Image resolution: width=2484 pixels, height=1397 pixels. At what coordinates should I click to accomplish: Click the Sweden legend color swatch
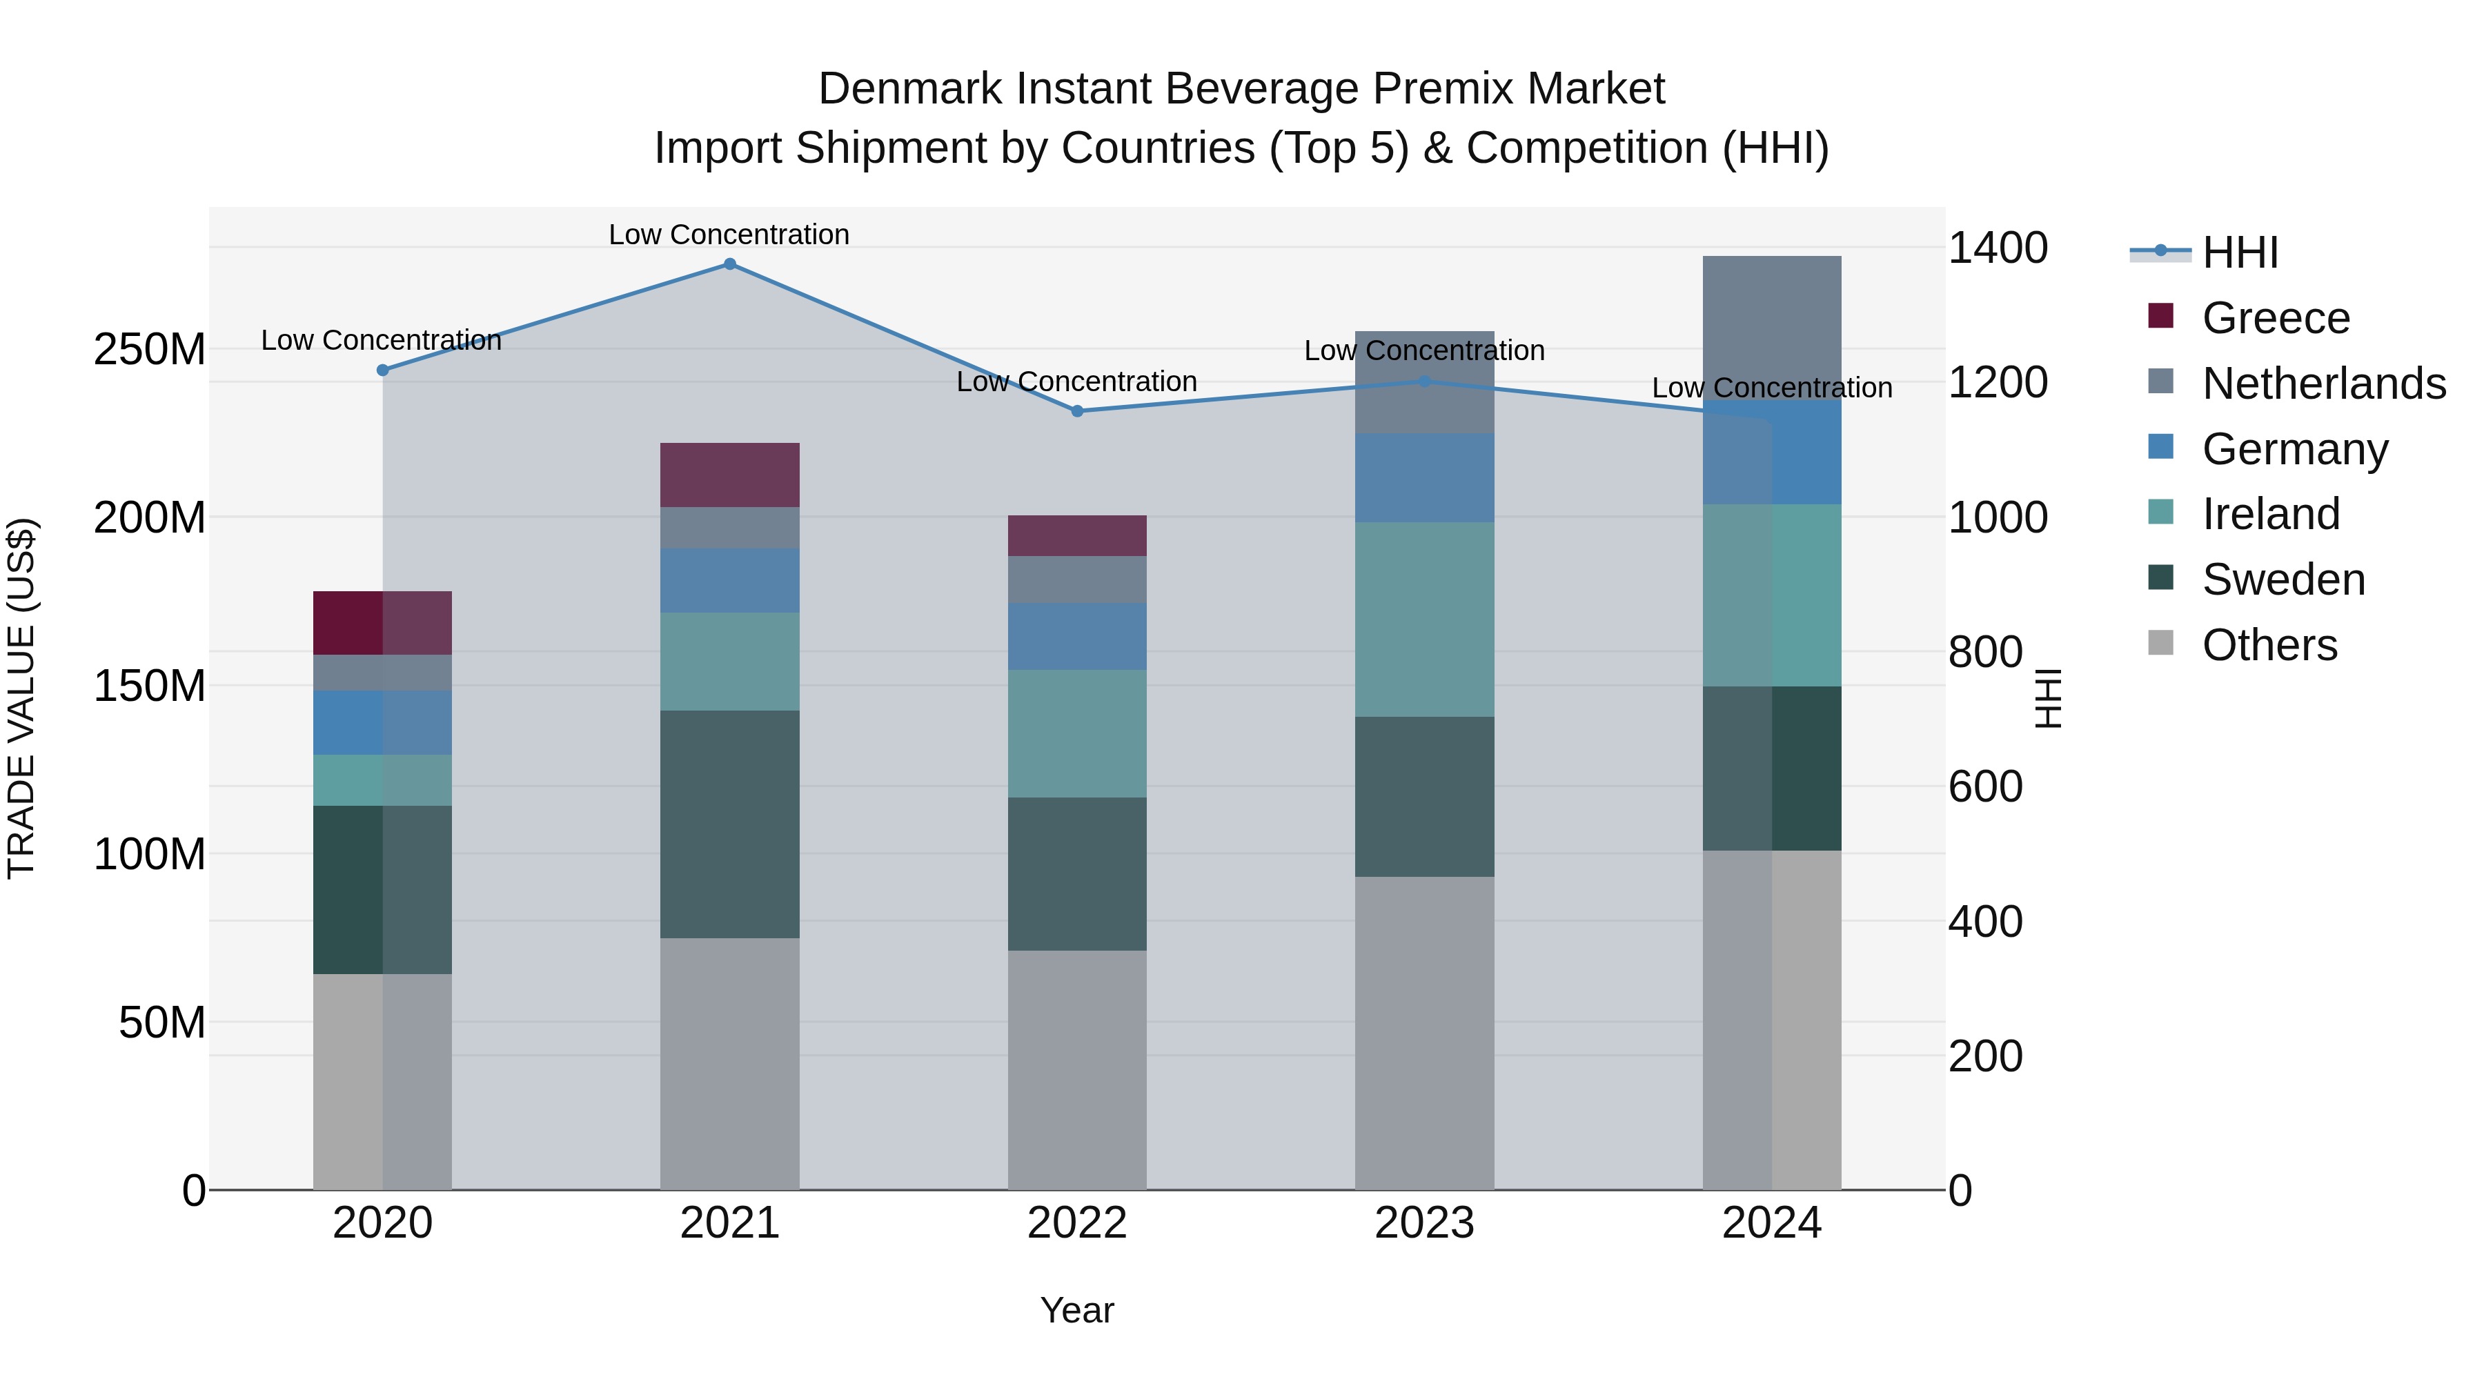2161,577
